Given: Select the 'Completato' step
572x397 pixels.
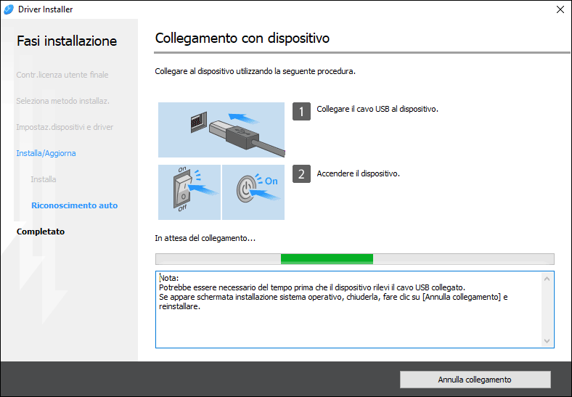Looking at the screenshot, I should (x=41, y=232).
